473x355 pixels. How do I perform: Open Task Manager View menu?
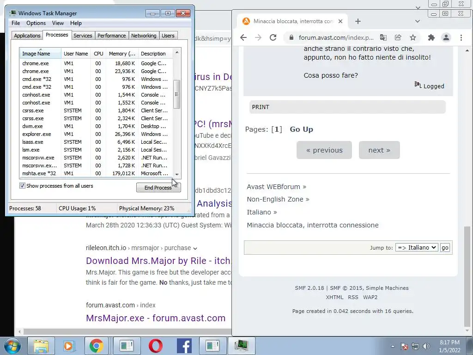[58, 23]
